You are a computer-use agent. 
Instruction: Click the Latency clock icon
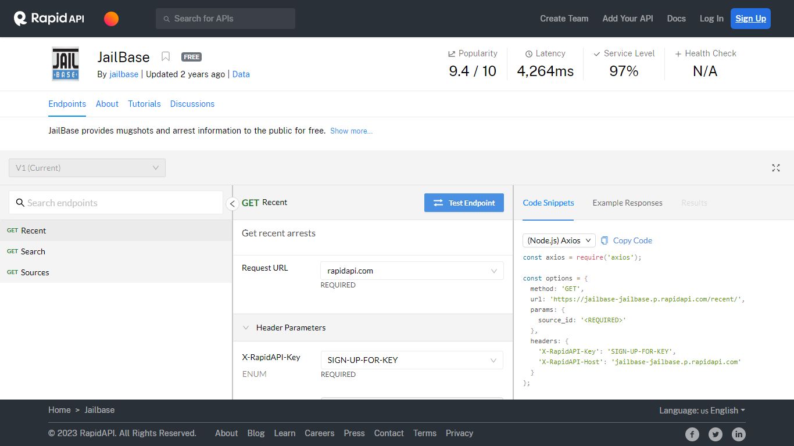pyautogui.click(x=529, y=53)
